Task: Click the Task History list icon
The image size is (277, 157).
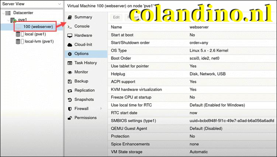Action: [x=70, y=63]
